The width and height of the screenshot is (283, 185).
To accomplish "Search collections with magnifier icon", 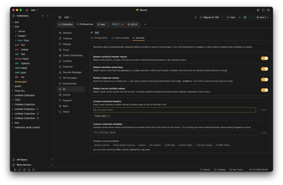I will pos(43,16).
